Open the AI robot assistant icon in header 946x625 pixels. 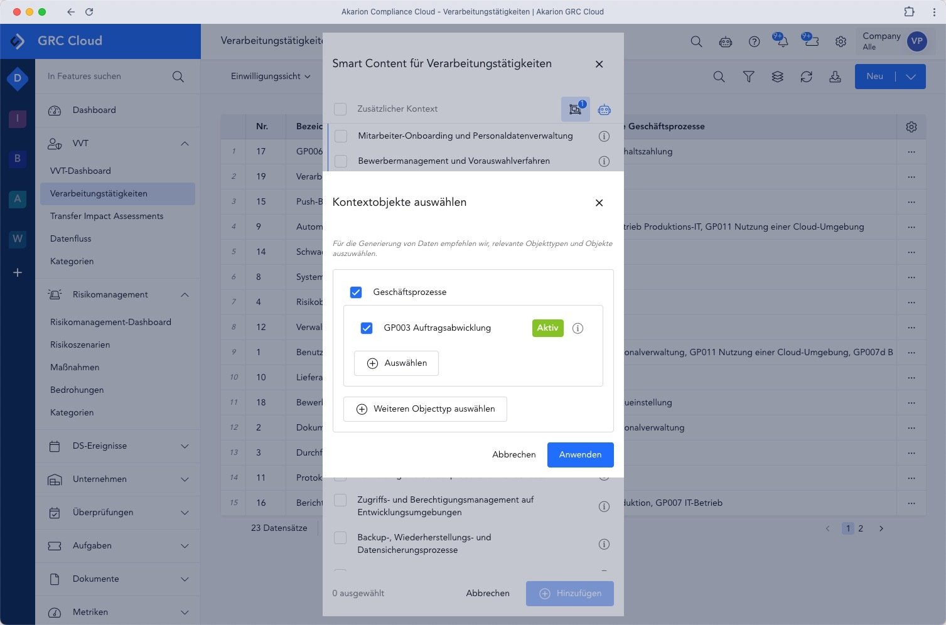coord(725,42)
